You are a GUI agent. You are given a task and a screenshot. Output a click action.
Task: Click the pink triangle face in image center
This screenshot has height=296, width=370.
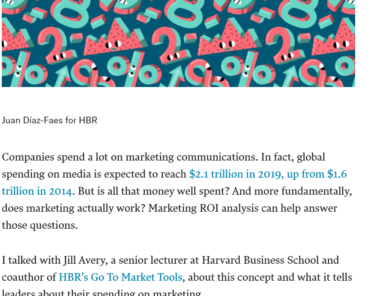227,39
